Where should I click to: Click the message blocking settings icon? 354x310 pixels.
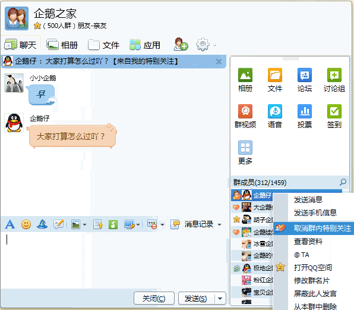(152, 224)
